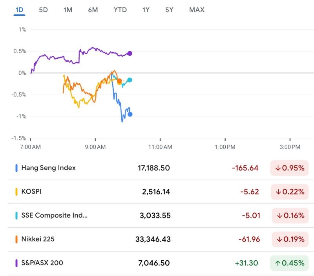The width and height of the screenshot is (314, 276).
Task: Select the 1D time range tab
Action: [19, 10]
